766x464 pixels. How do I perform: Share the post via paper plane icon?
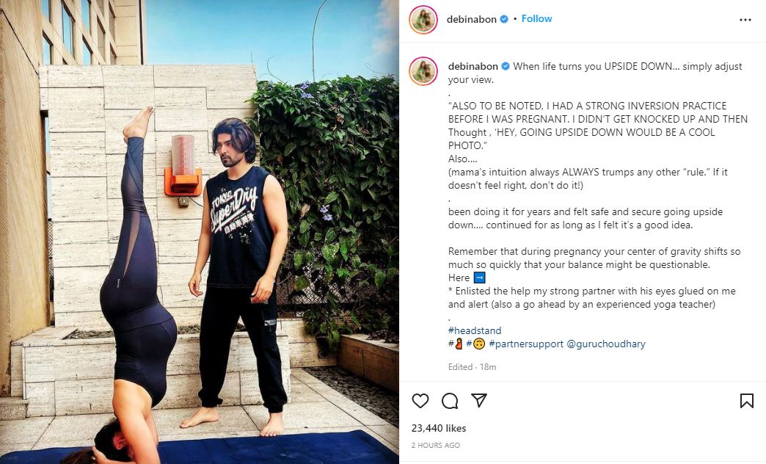pyautogui.click(x=478, y=400)
